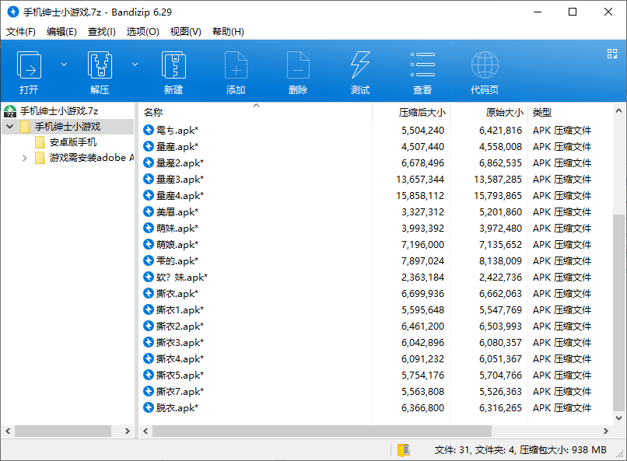The height and width of the screenshot is (461, 627).
Task: Select the 安卓版手机 folder in tree
Action: pyautogui.click(x=73, y=142)
